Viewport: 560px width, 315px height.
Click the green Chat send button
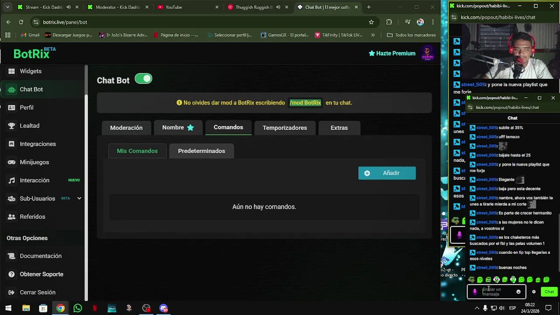coord(549,292)
